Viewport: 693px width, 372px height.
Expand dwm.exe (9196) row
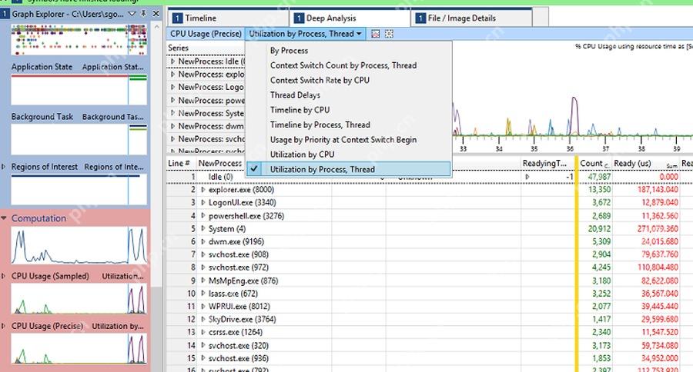[x=203, y=241]
